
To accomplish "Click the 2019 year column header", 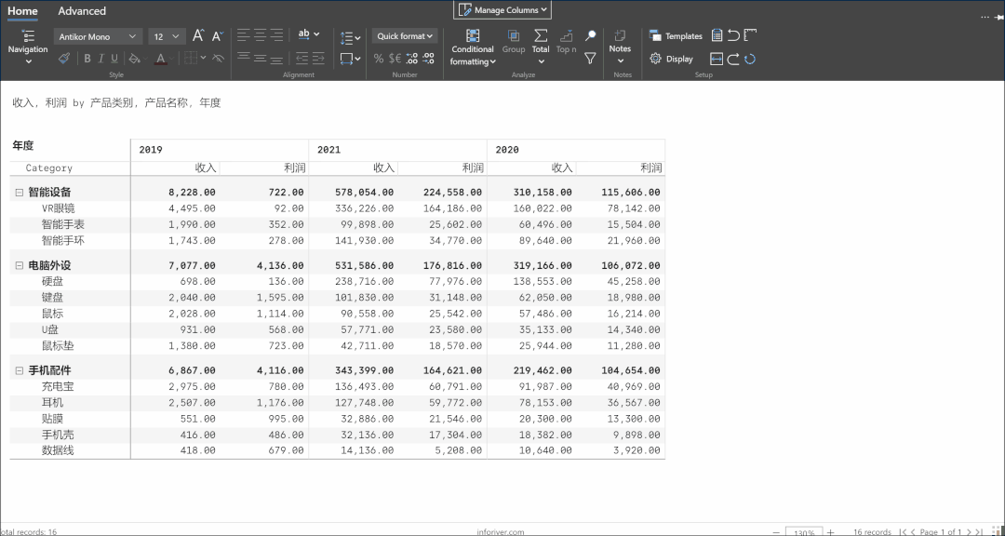I will coord(220,150).
